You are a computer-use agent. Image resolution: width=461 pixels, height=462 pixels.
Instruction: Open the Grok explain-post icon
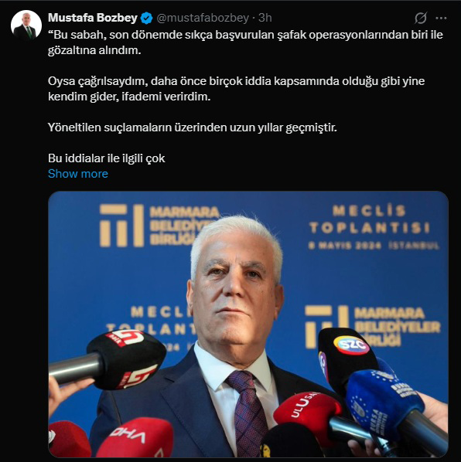pyautogui.click(x=421, y=18)
